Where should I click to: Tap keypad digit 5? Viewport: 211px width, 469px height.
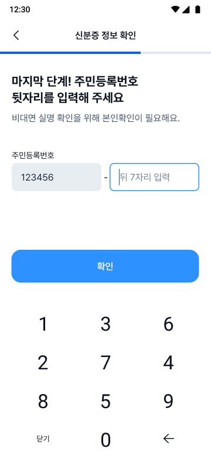click(x=105, y=401)
